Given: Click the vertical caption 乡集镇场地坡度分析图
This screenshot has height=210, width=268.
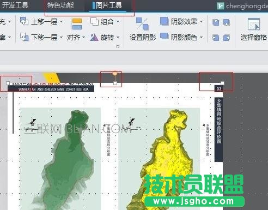Looking at the screenshot, I should tap(208, 140).
